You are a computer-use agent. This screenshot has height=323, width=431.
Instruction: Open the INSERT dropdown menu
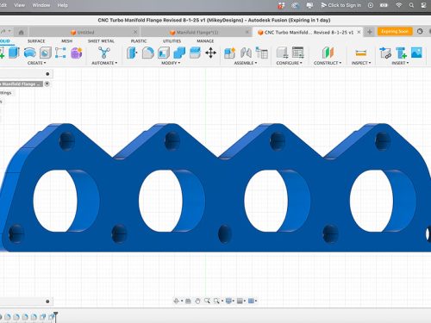pos(400,63)
